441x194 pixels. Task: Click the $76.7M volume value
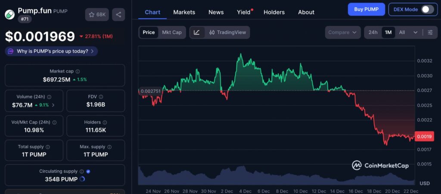click(22, 105)
